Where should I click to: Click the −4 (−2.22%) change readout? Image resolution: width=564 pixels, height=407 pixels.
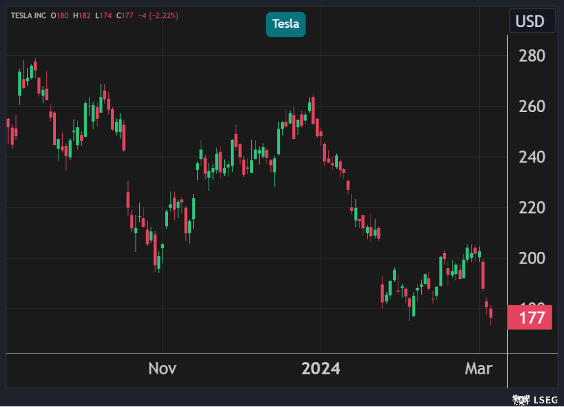(158, 15)
